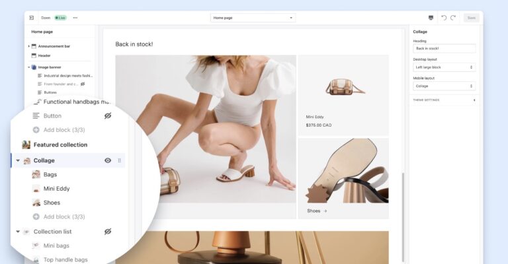Click the exit editor icon at top left
The height and width of the screenshot is (264, 508).
(32, 18)
